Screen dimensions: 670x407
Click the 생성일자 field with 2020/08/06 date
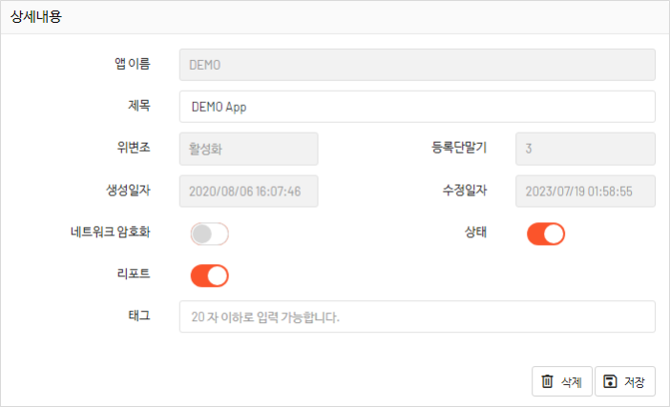[x=249, y=192]
